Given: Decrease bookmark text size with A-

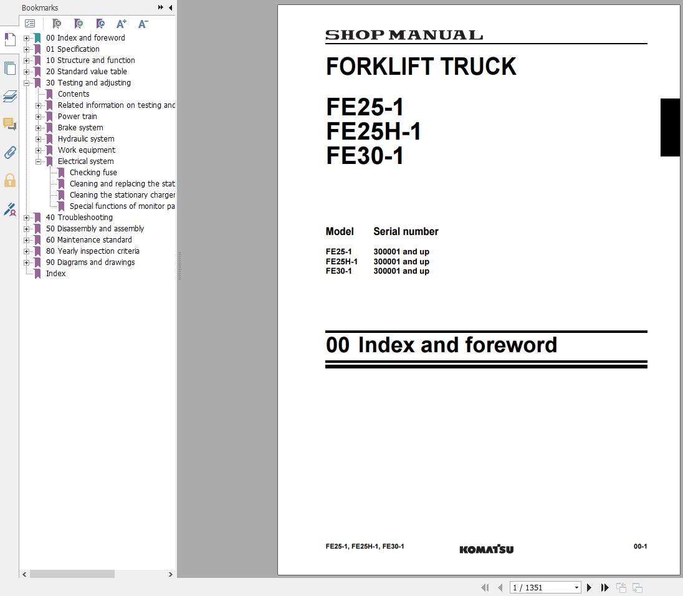Looking at the screenshot, I should pyautogui.click(x=143, y=23).
